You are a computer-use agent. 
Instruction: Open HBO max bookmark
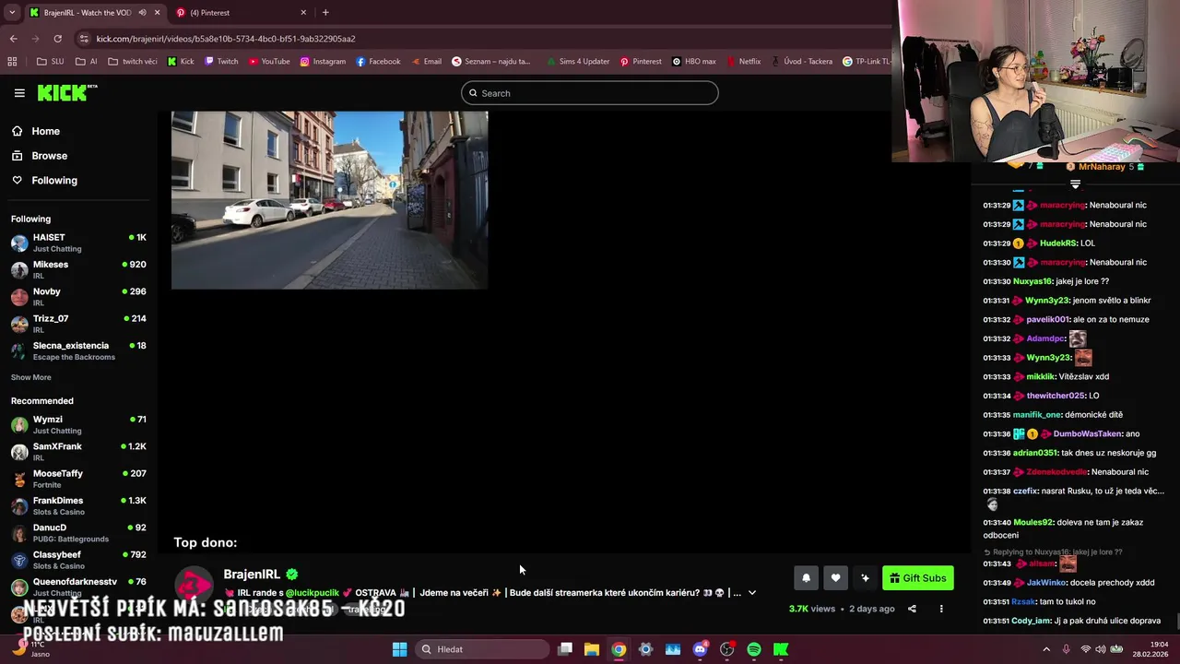(x=693, y=62)
